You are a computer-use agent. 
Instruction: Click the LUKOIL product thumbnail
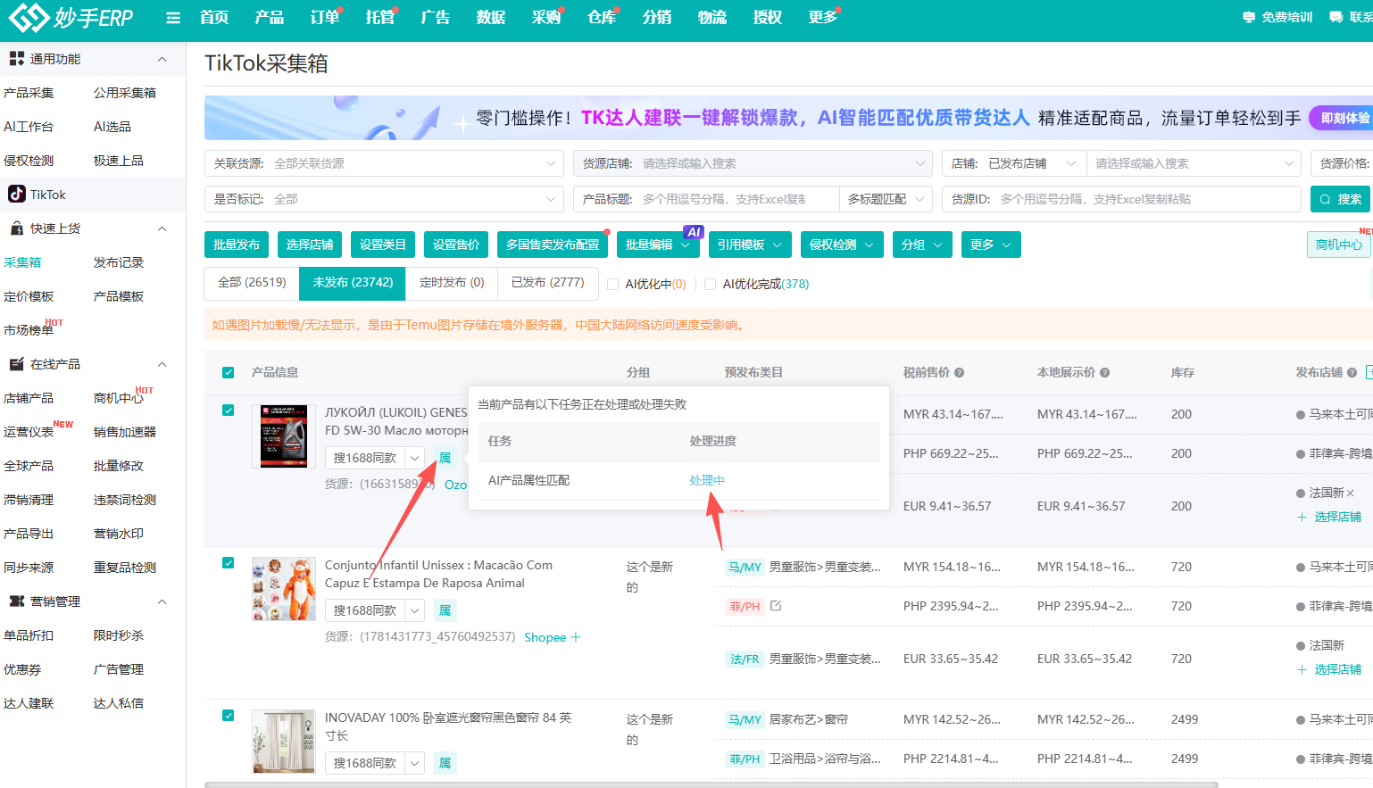click(x=284, y=436)
